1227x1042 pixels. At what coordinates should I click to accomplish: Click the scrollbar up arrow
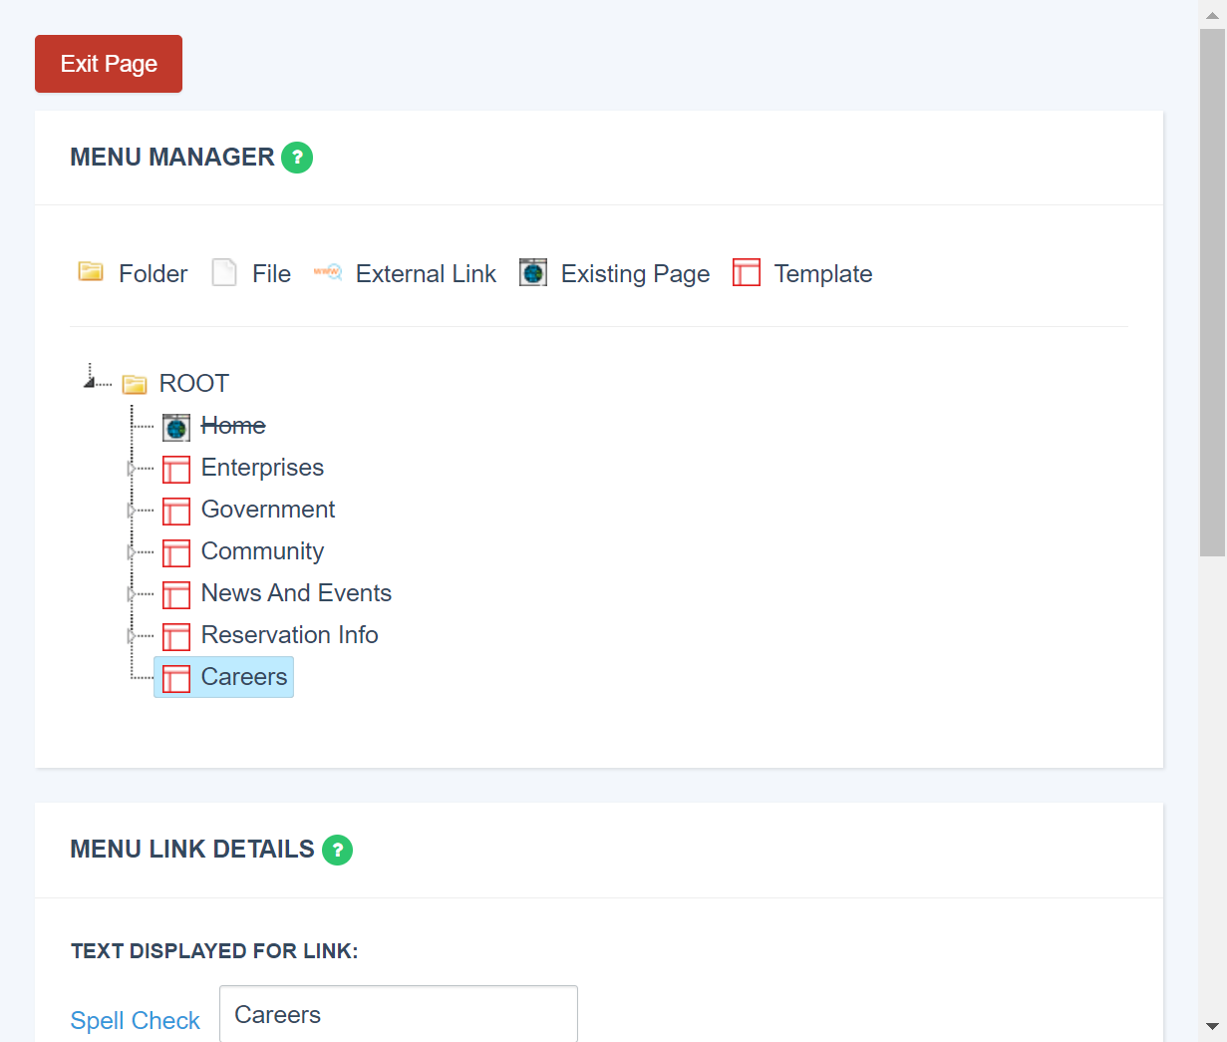click(1212, 14)
